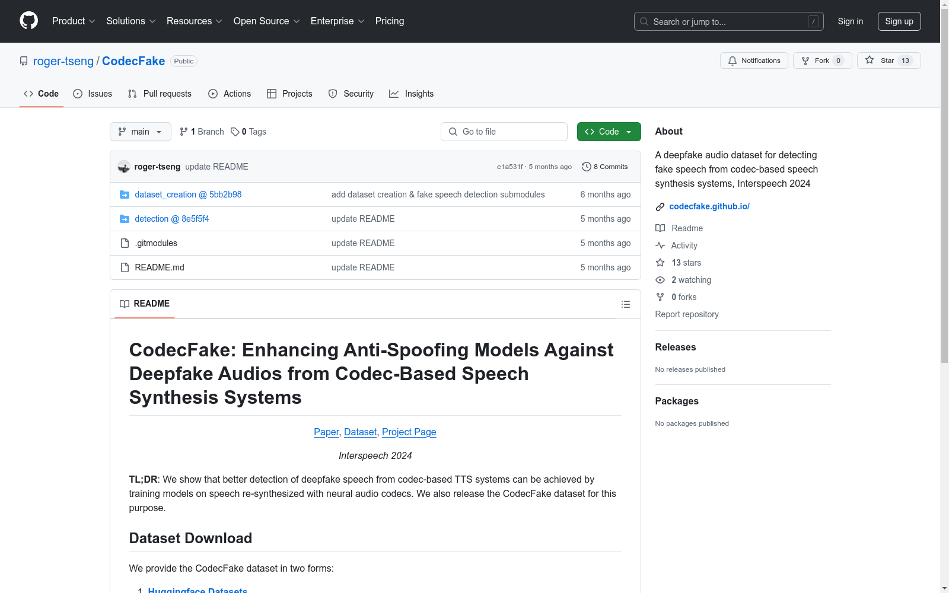Screen dimensions: 949x593
Task: Open the Paper link
Action: click(326, 432)
